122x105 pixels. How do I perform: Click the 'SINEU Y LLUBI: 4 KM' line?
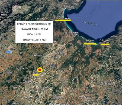coord(34,40)
